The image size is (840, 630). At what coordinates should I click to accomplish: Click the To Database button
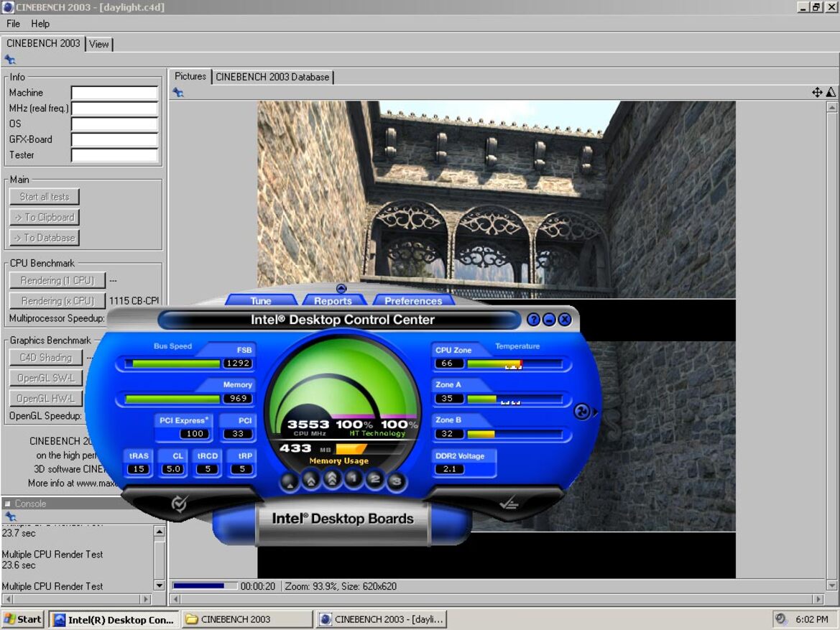45,237
